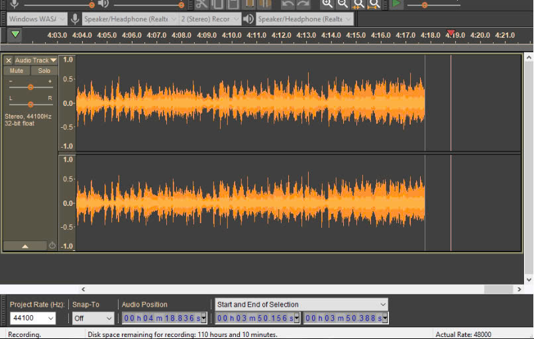Image resolution: width=534 pixels, height=339 pixels.
Task: Open the Windows WASAPI audio host dropdown
Action: (x=37, y=19)
